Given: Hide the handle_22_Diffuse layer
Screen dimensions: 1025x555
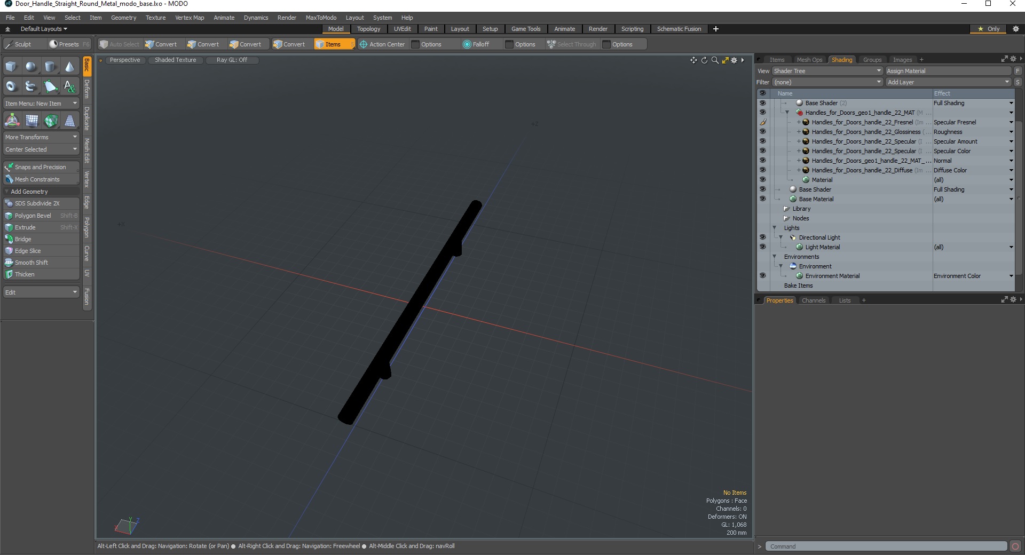Looking at the screenshot, I should (x=762, y=170).
